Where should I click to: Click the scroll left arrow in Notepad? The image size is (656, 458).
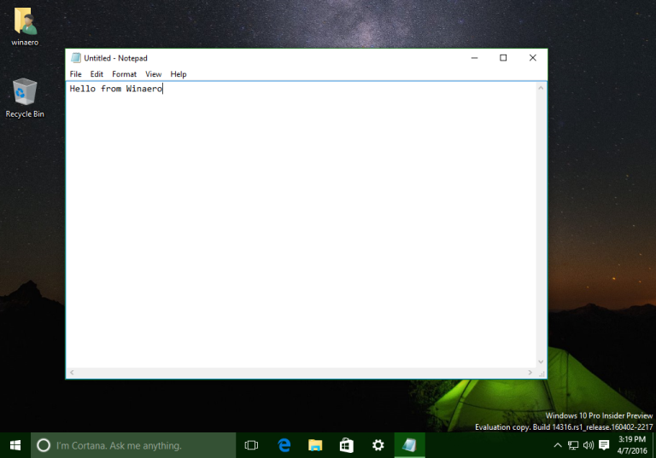[72, 373]
